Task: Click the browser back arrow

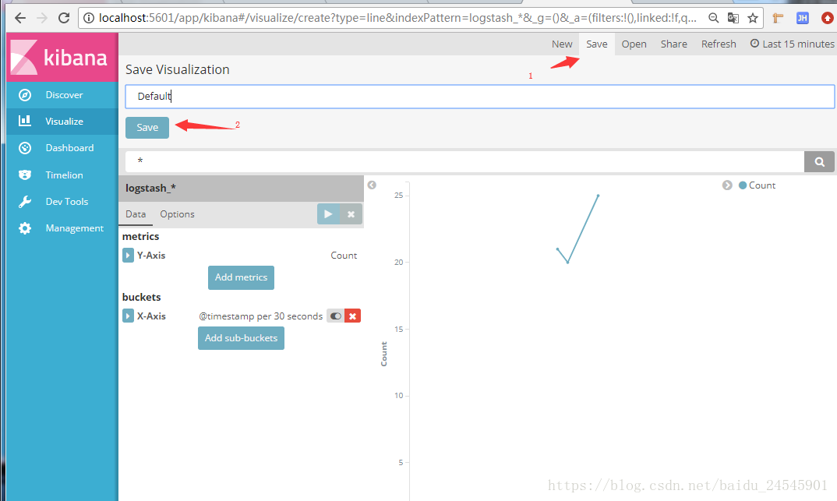Action: pos(19,18)
